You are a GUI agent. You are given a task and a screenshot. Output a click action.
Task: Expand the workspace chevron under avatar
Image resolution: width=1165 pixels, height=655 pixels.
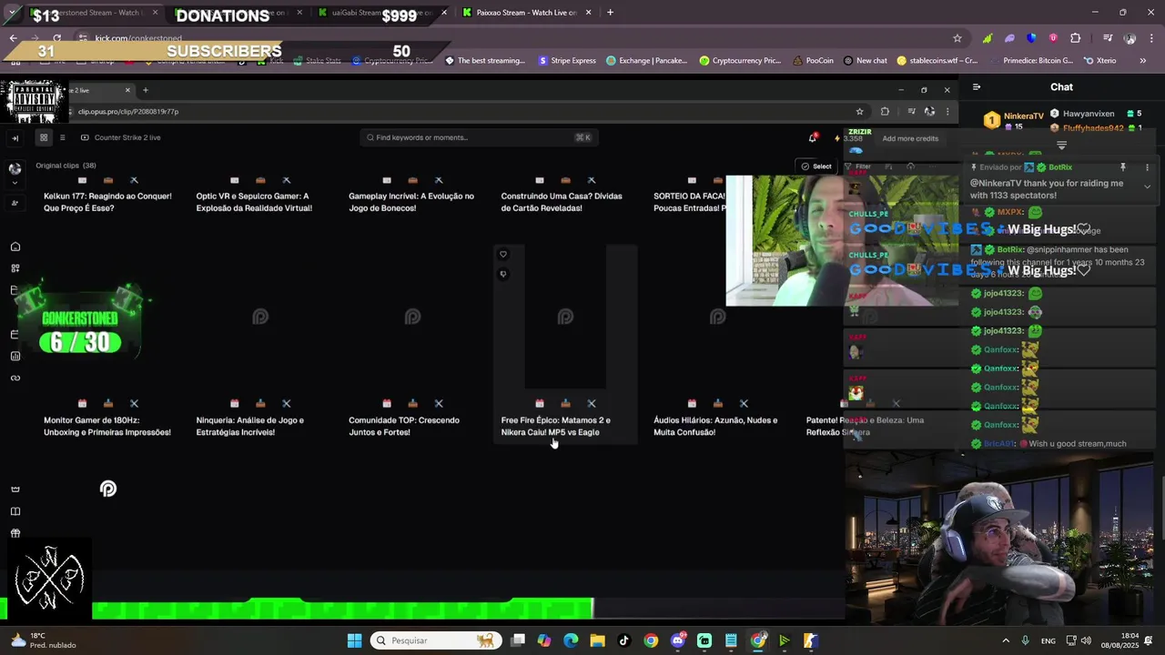click(x=15, y=183)
